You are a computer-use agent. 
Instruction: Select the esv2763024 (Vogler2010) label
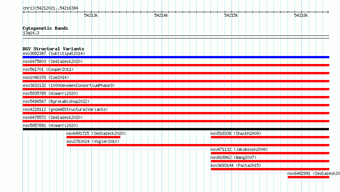pos(93,141)
